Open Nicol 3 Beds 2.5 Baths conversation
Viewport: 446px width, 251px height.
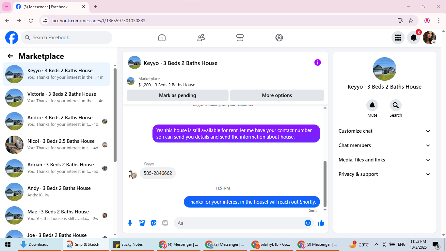56,145
